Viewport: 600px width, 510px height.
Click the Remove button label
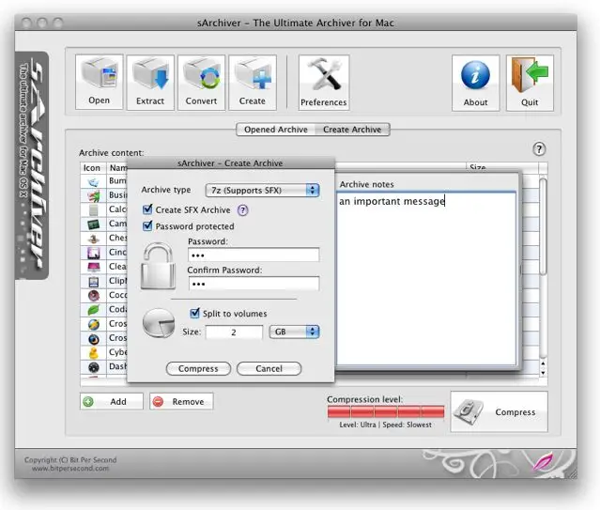coord(188,402)
